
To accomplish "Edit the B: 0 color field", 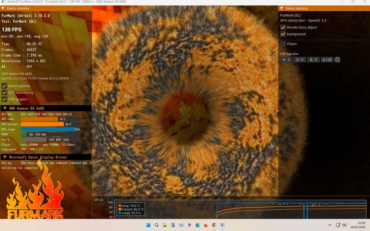I will click(313, 60).
